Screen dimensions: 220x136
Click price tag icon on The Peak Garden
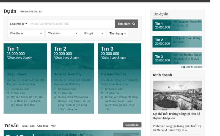102,93
